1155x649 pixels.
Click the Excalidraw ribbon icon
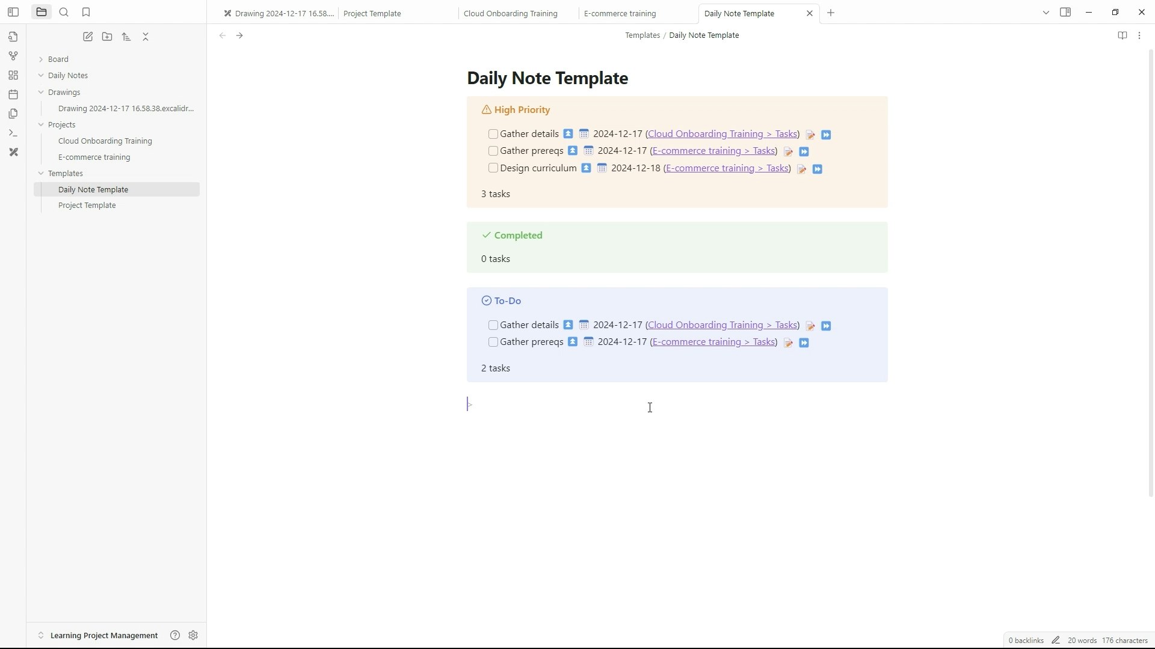13,152
